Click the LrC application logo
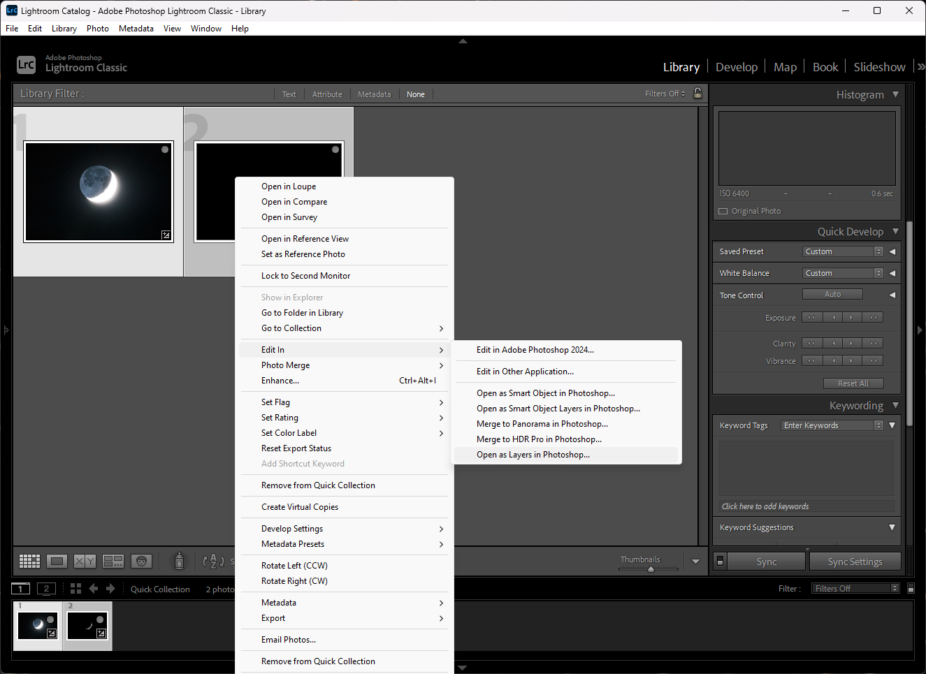926x674 pixels. point(26,65)
